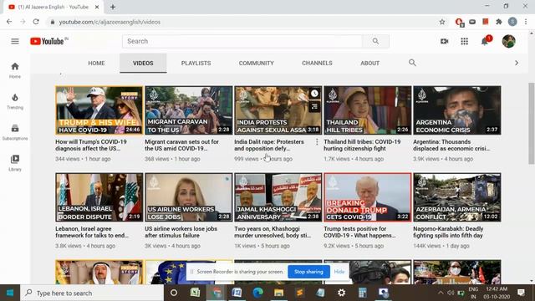Go forward in the browser

pyautogui.click(x=23, y=22)
